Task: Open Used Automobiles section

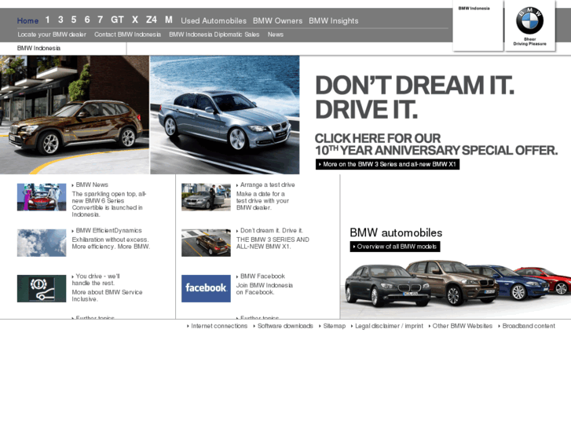Action: (214, 20)
